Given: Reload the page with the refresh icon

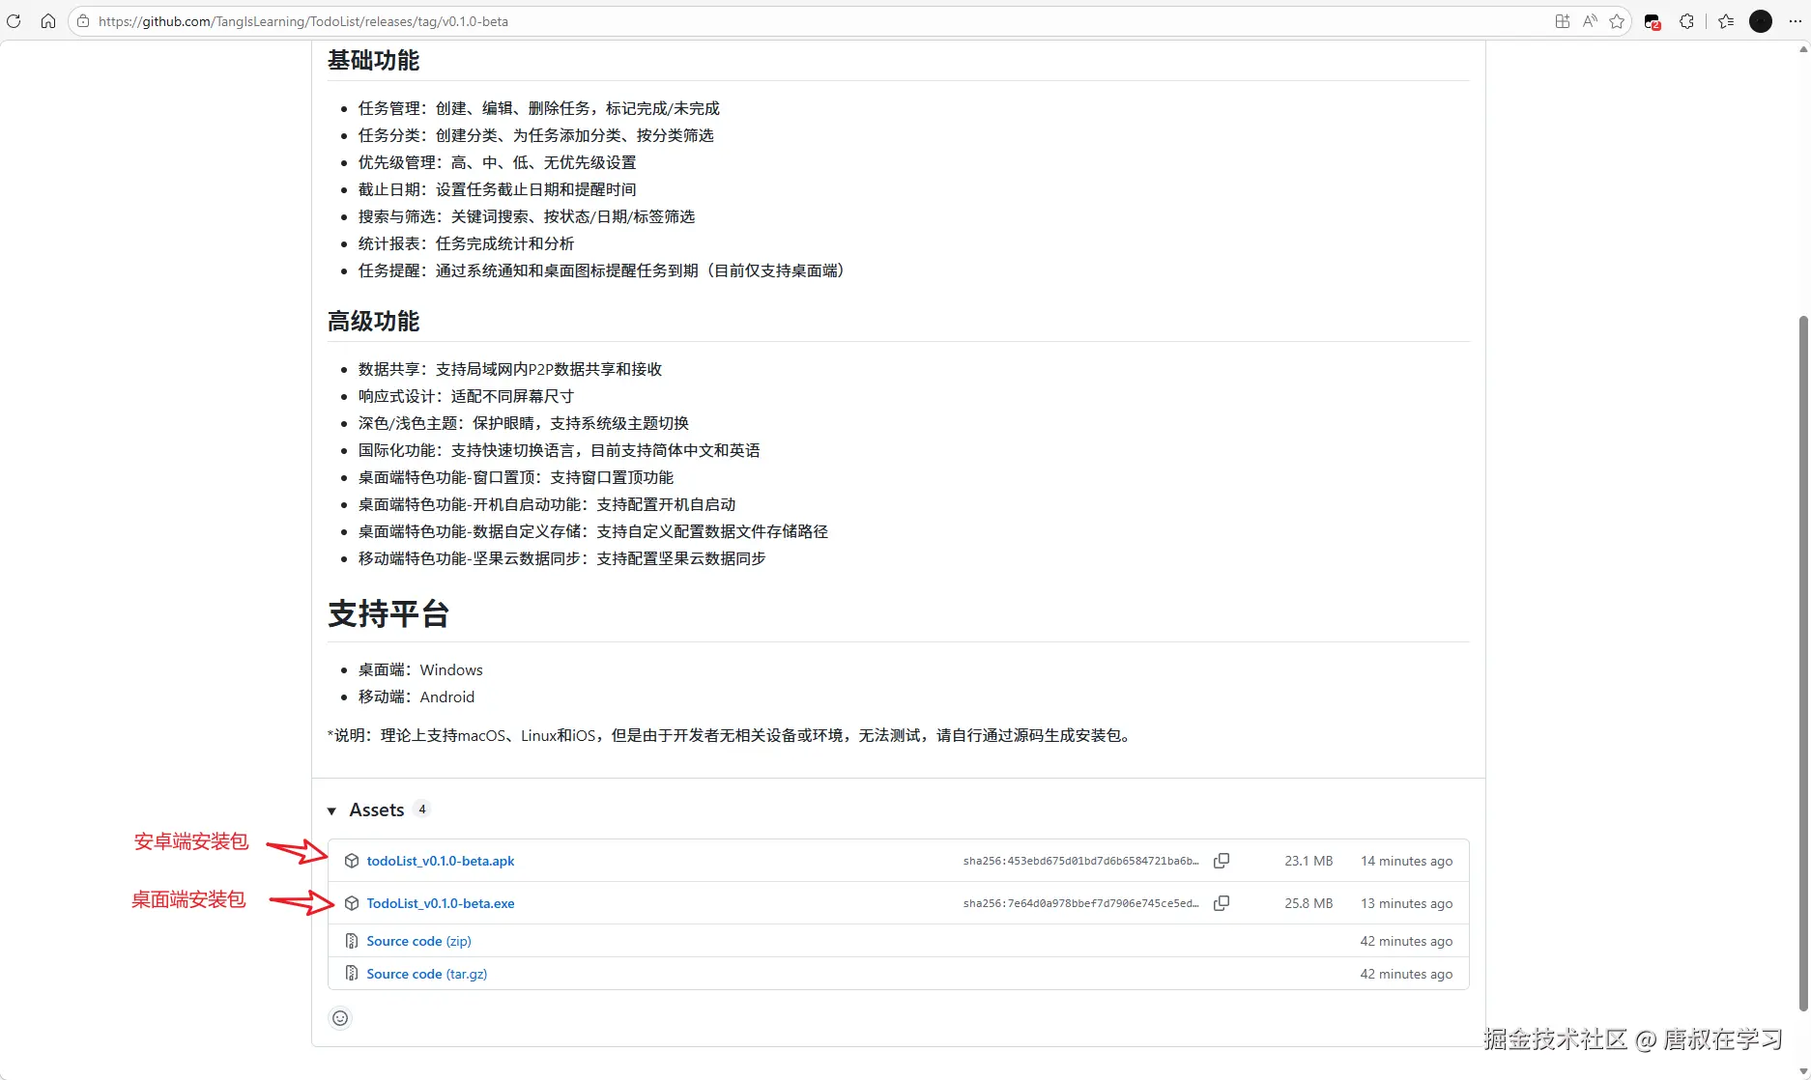Looking at the screenshot, I should 14,21.
